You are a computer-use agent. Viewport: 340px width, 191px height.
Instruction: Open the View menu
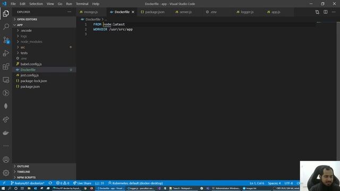pyautogui.click(x=50, y=4)
